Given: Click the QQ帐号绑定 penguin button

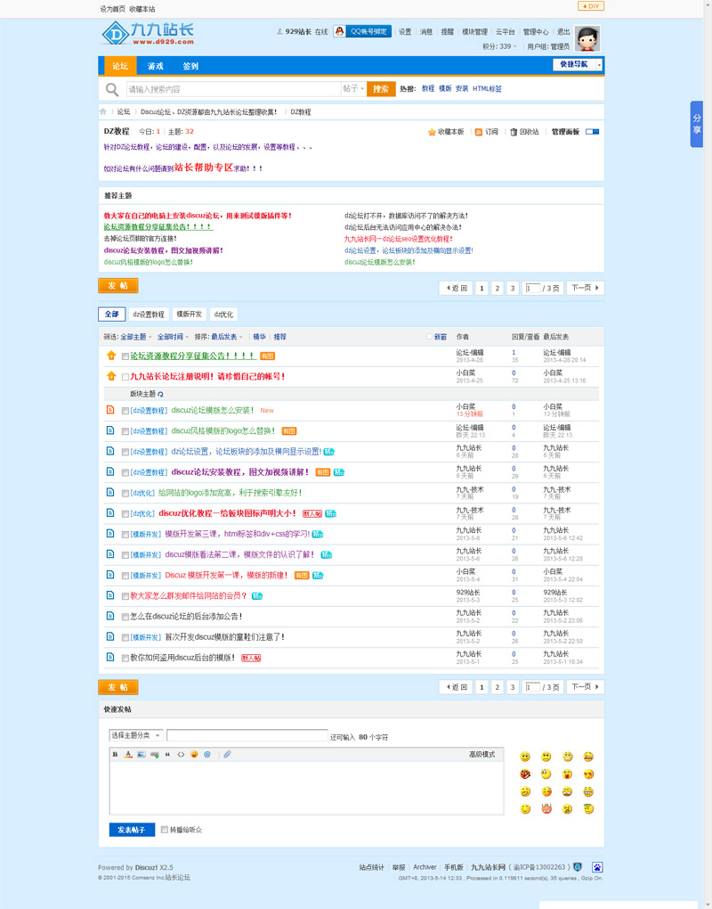Looking at the screenshot, I should (x=362, y=31).
